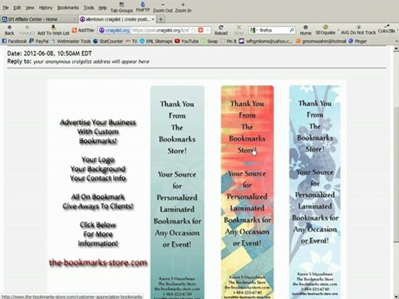Open the Pinger bookmark
Image resolution: width=399 pixels, height=299 pixels.
357,41
